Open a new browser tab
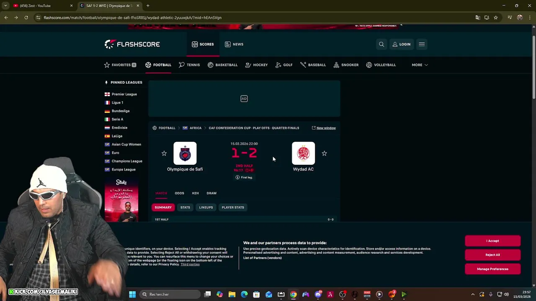 click(148, 5)
